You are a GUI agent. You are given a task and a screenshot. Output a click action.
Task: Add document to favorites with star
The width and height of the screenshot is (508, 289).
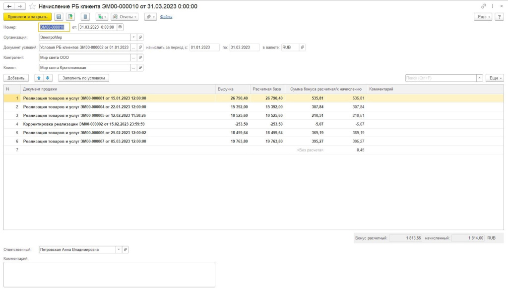pos(32,6)
